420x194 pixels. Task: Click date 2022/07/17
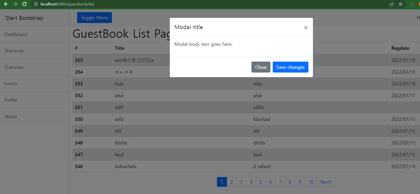(403, 96)
